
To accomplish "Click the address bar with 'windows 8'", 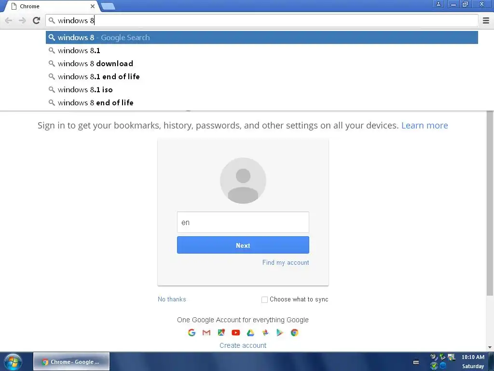I will point(262,20).
